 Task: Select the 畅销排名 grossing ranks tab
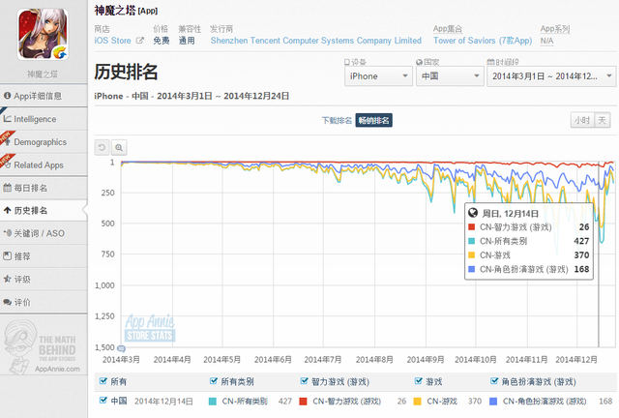tap(374, 121)
